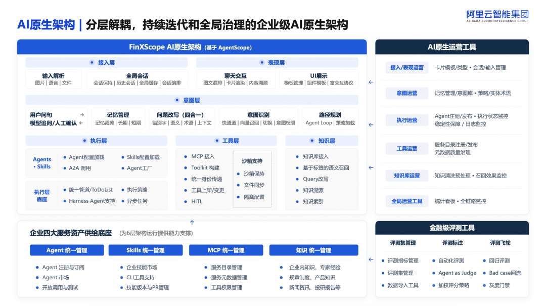Click the MCP 统一管理 button
The height and width of the screenshot is (306, 546).
pos(226,250)
